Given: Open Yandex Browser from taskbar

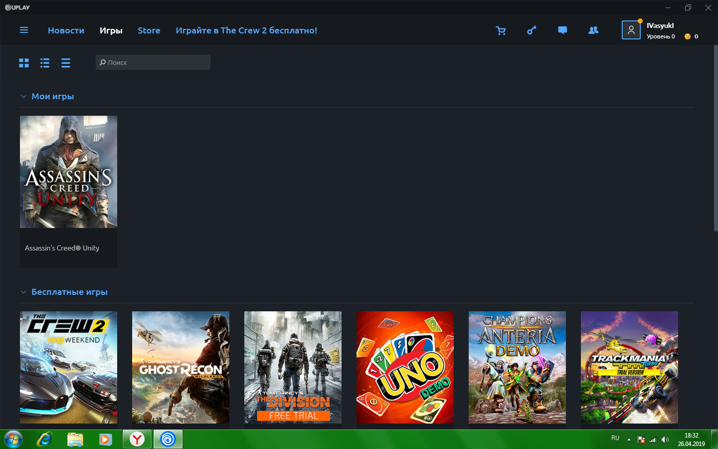Looking at the screenshot, I should pos(137,440).
